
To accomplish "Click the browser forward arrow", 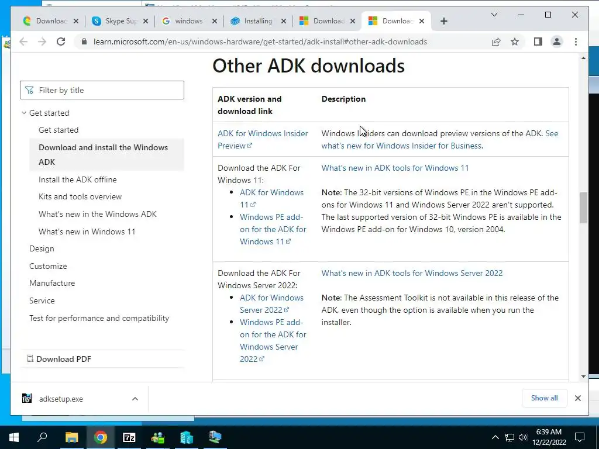I will (x=42, y=42).
